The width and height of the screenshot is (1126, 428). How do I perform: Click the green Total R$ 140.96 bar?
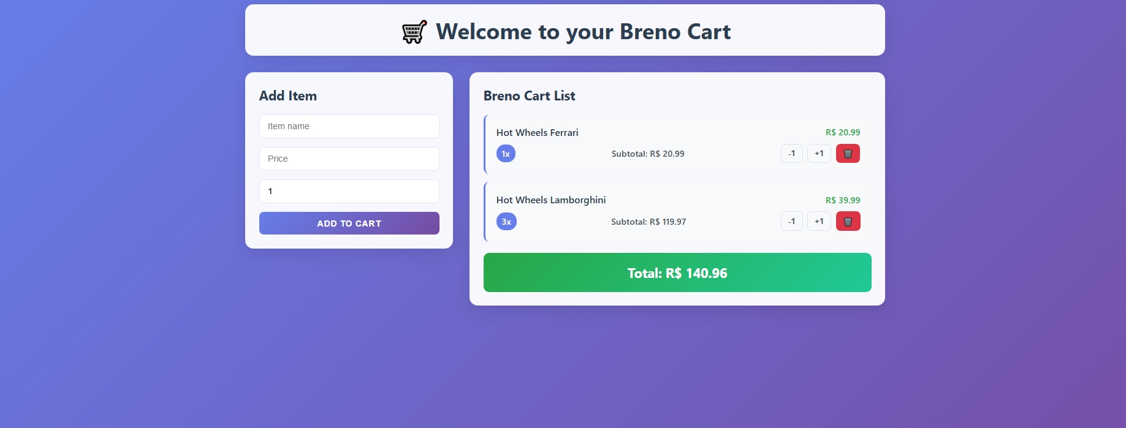point(677,272)
